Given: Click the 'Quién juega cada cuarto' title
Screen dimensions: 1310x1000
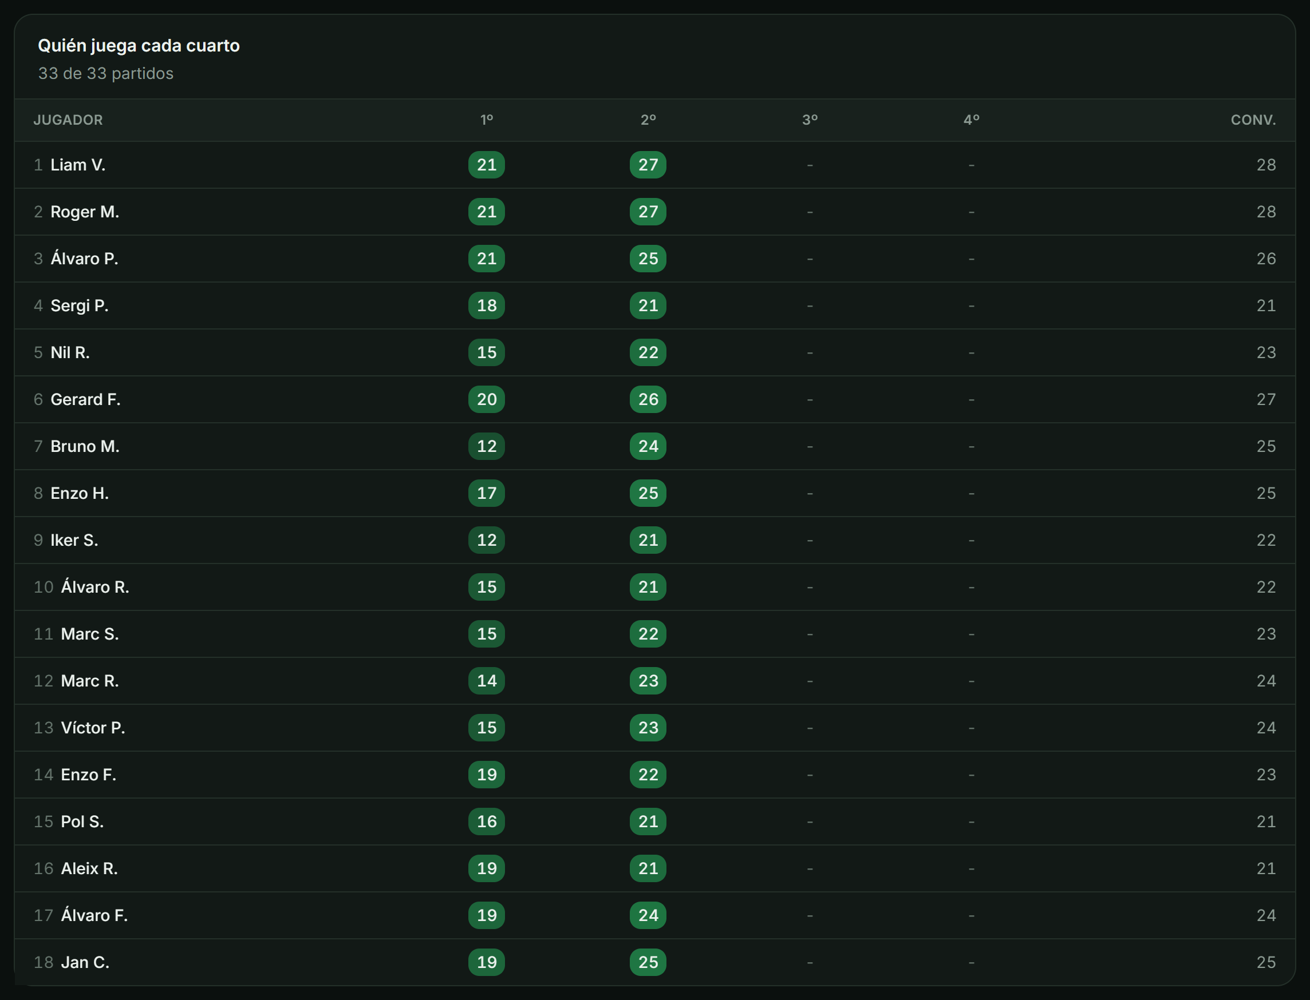Looking at the screenshot, I should pos(139,46).
